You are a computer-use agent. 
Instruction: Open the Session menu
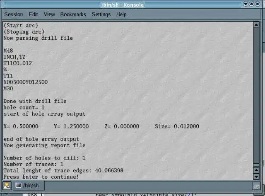pos(14,14)
